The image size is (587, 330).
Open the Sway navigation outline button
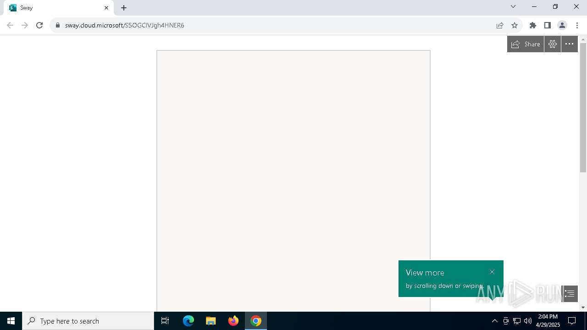570,293
